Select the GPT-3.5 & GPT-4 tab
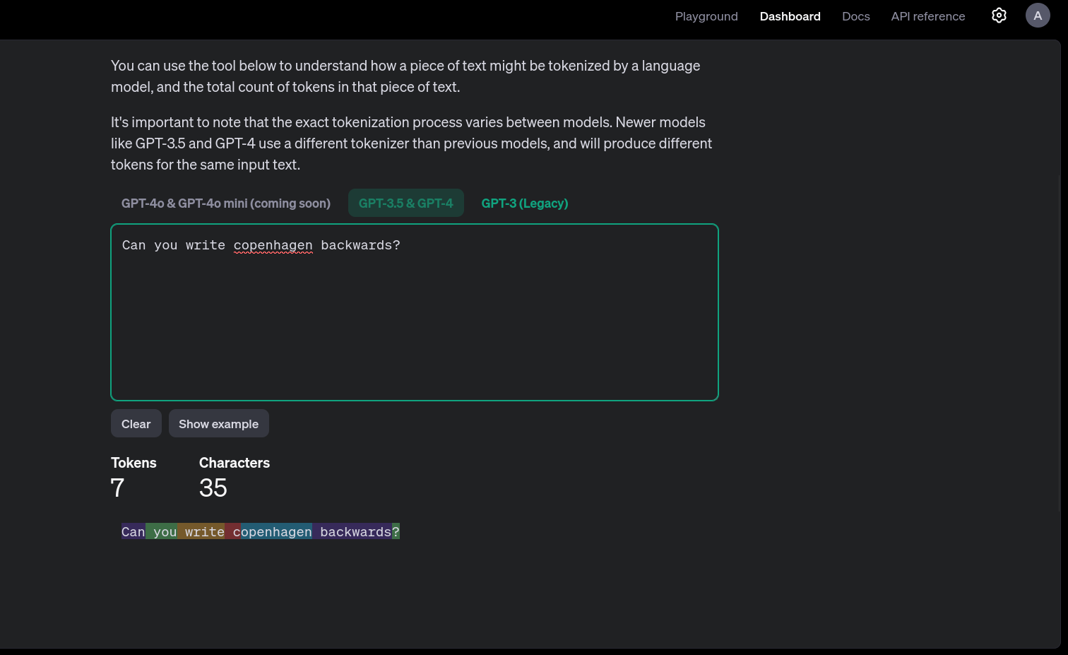The image size is (1068, 655). [x=406, y=203]
